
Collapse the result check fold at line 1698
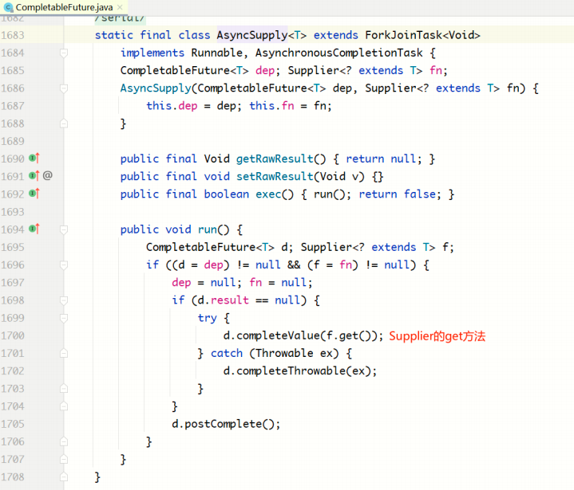tap(64, 300)
